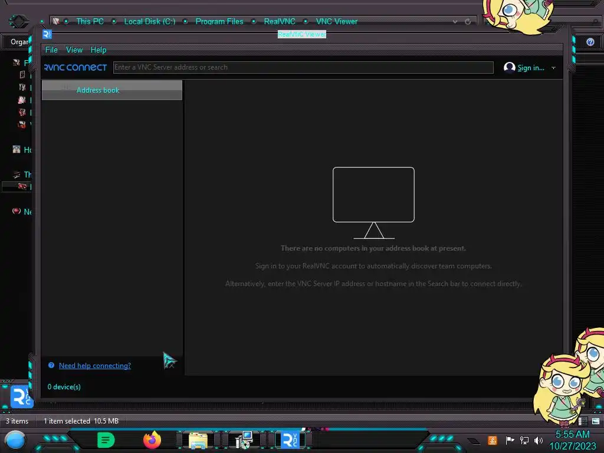Click Program Files in Explorer breadcrumb
Image resolution: width=604 pixels, height=453 pixels.
pos(219,22)
